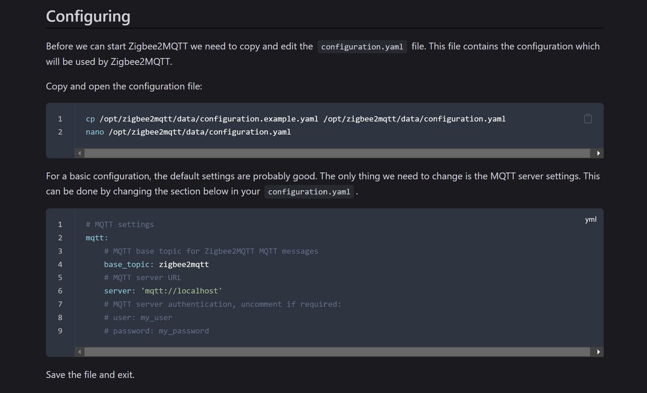Image resolution: width=647 pixels, height=393 pixels.
Task: Click inline configuration.yaml code in first paragraph
Action: [362, 47]
